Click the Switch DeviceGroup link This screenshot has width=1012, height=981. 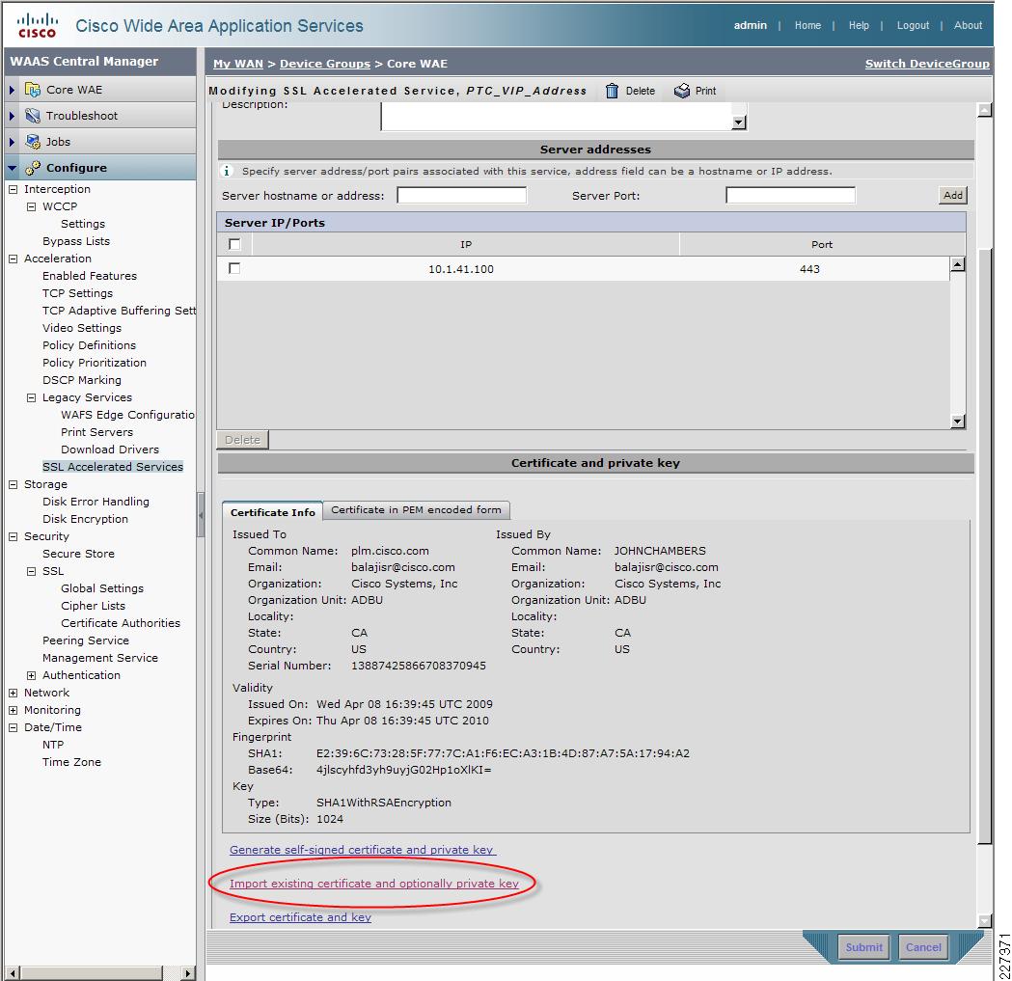tap(927, 64)
